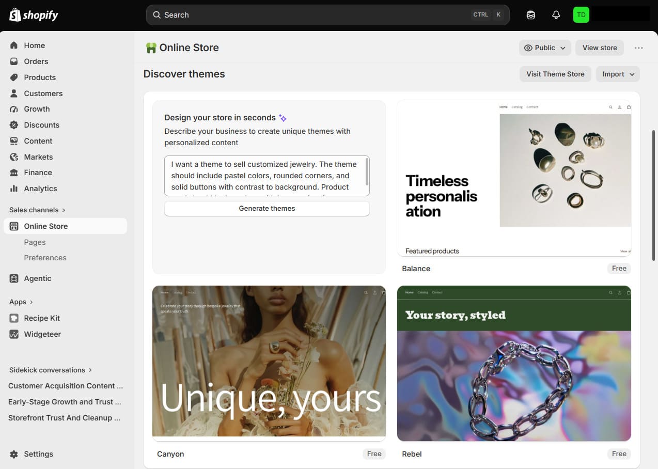658x469 pixels.
Task: Click the Free badge for Rebel
Action: (x=619, y=454)
